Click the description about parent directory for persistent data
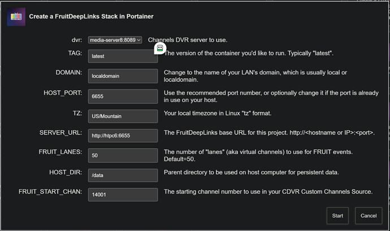 point(251,172)
